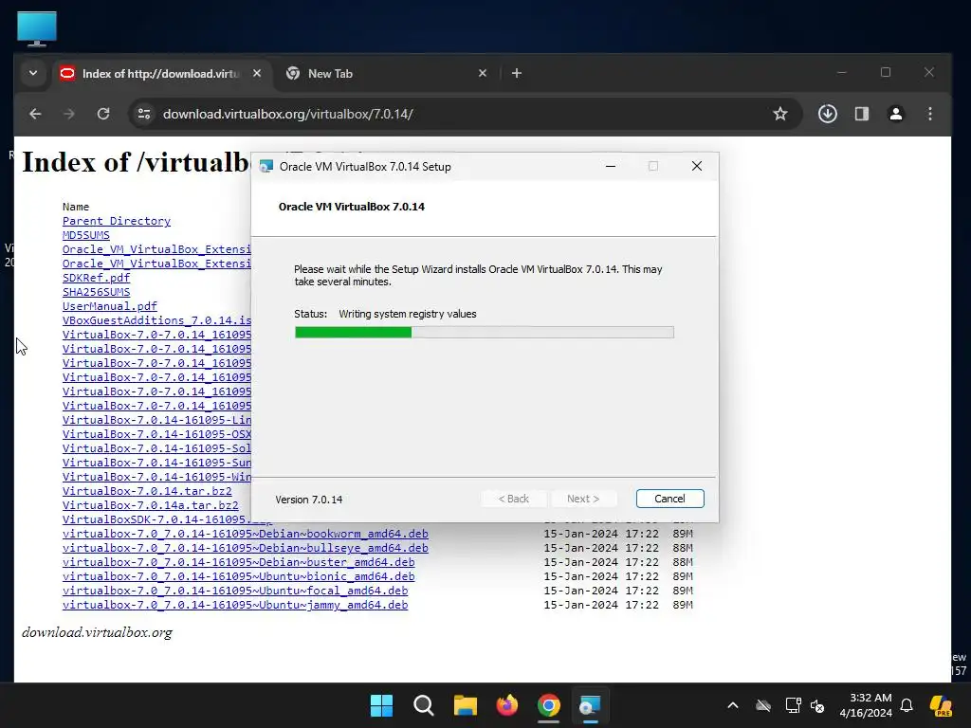The height and width of the screenshot is (728, 971).
Task: Click the VirtualBox installer taskbar icon
Action: pyautogui.click(x=590, y=705)
